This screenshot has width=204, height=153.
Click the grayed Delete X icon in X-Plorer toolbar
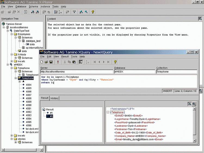pyautogui.click(x=18, y=12)
